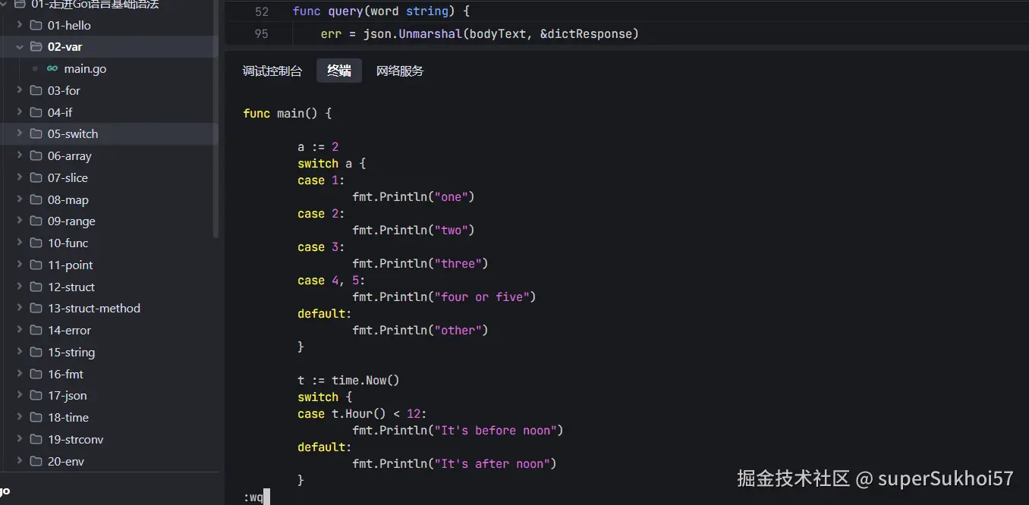Collapse the 02-var folder chevron

[x=20, y=47]
